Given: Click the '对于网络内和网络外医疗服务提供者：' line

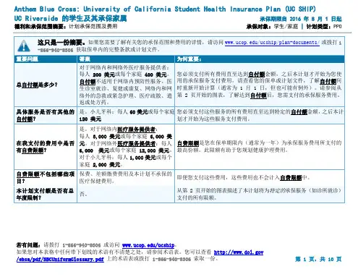Looking at the screenshot, I should (124, 68).
